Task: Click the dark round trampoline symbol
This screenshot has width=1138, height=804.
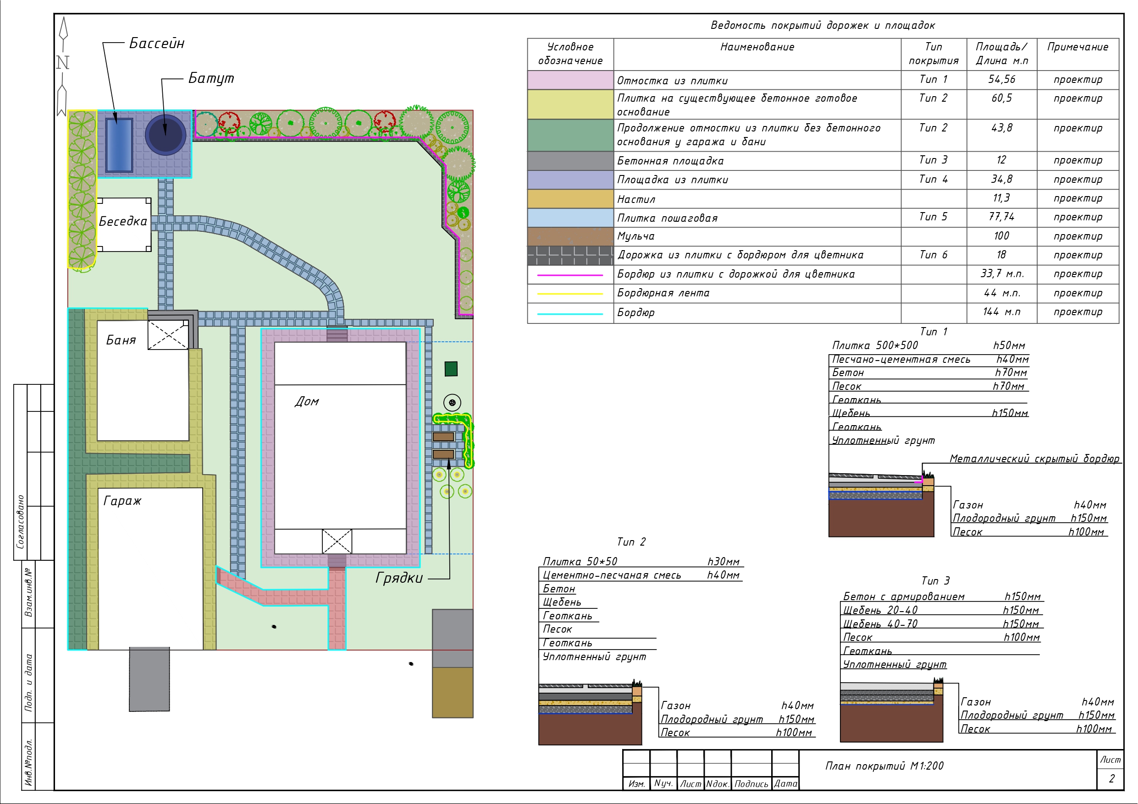Action: click(x=165, y=135)
